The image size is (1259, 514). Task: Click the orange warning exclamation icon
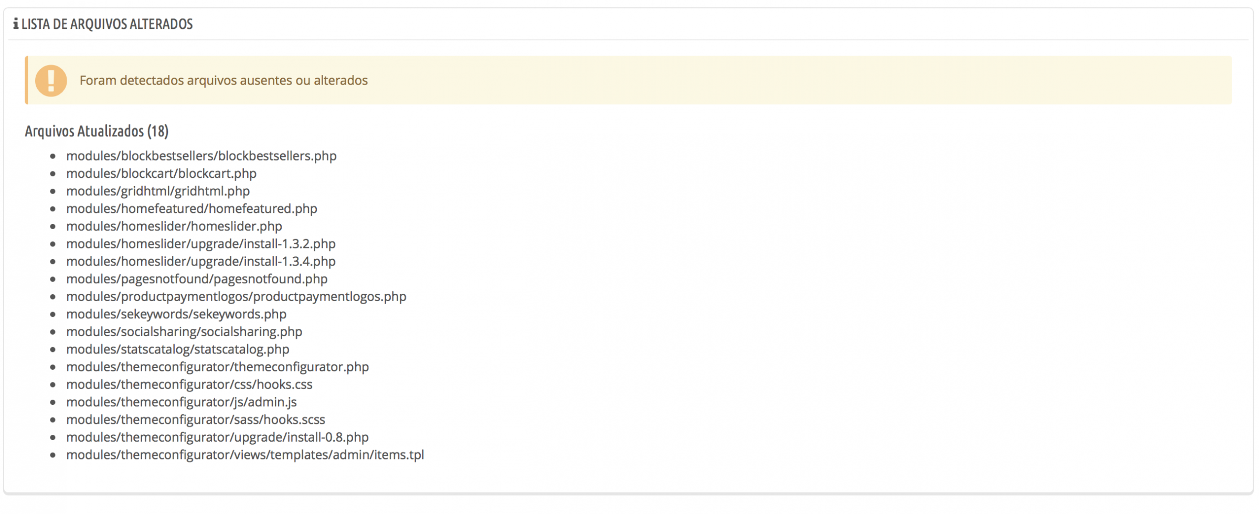coord(51,80)
